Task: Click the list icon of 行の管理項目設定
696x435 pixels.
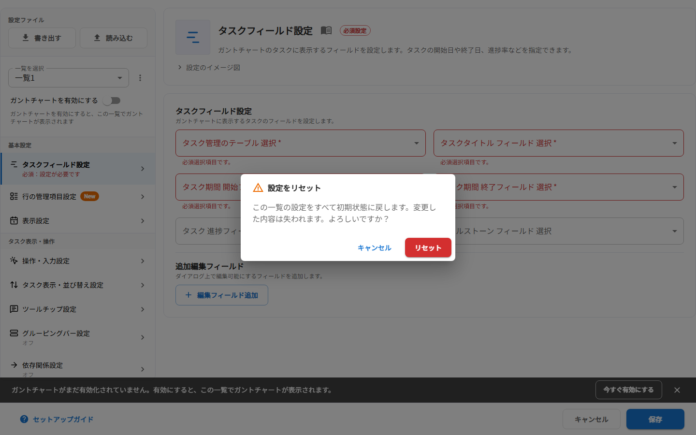Action: click(x=14, y=196)
